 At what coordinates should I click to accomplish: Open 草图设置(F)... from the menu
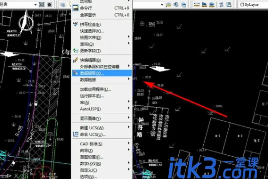click(102, 157)
